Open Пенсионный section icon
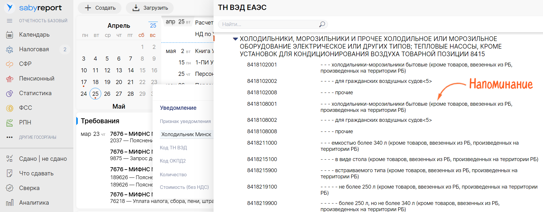This screenshot has height=212, width=543. click(x=9, y=79)
